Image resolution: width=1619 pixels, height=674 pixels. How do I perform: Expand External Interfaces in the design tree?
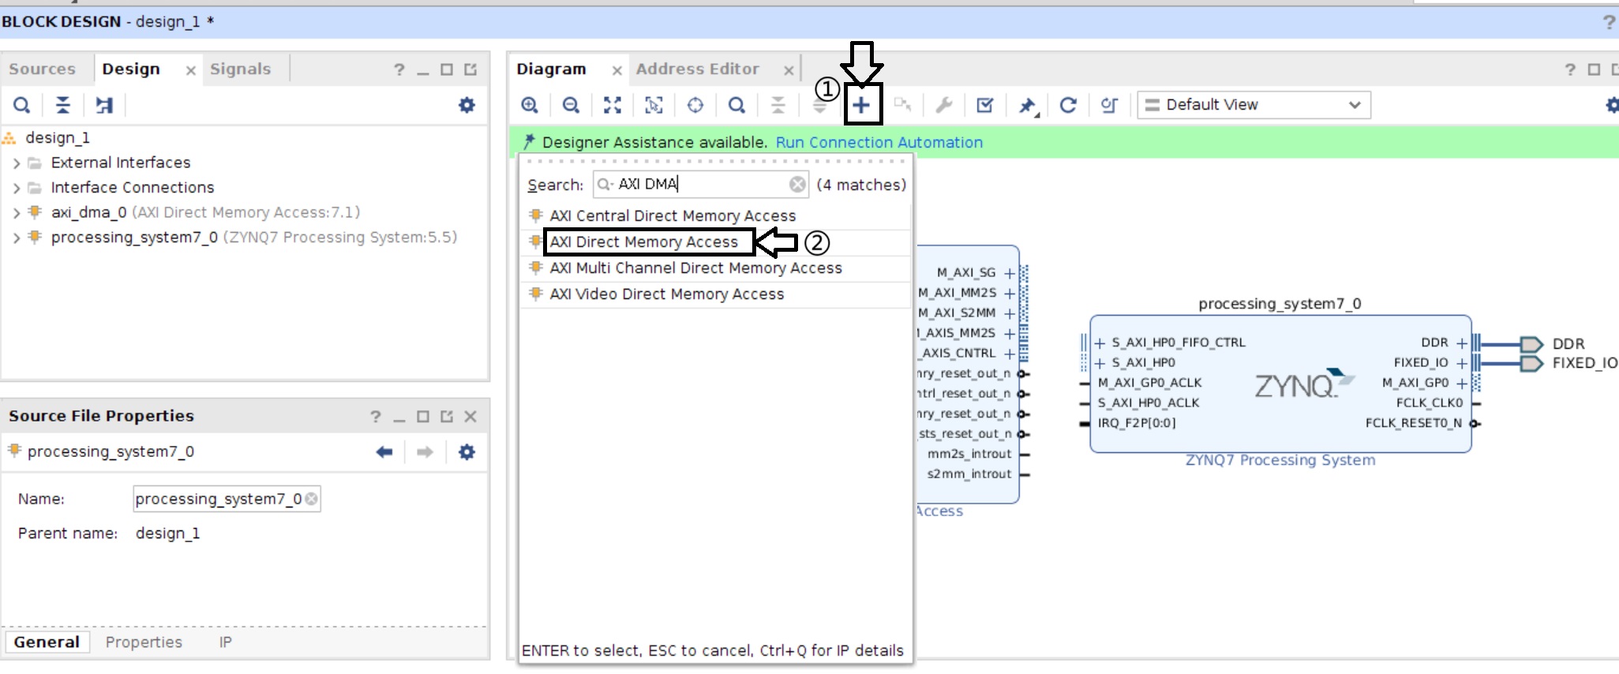point(17,163)
